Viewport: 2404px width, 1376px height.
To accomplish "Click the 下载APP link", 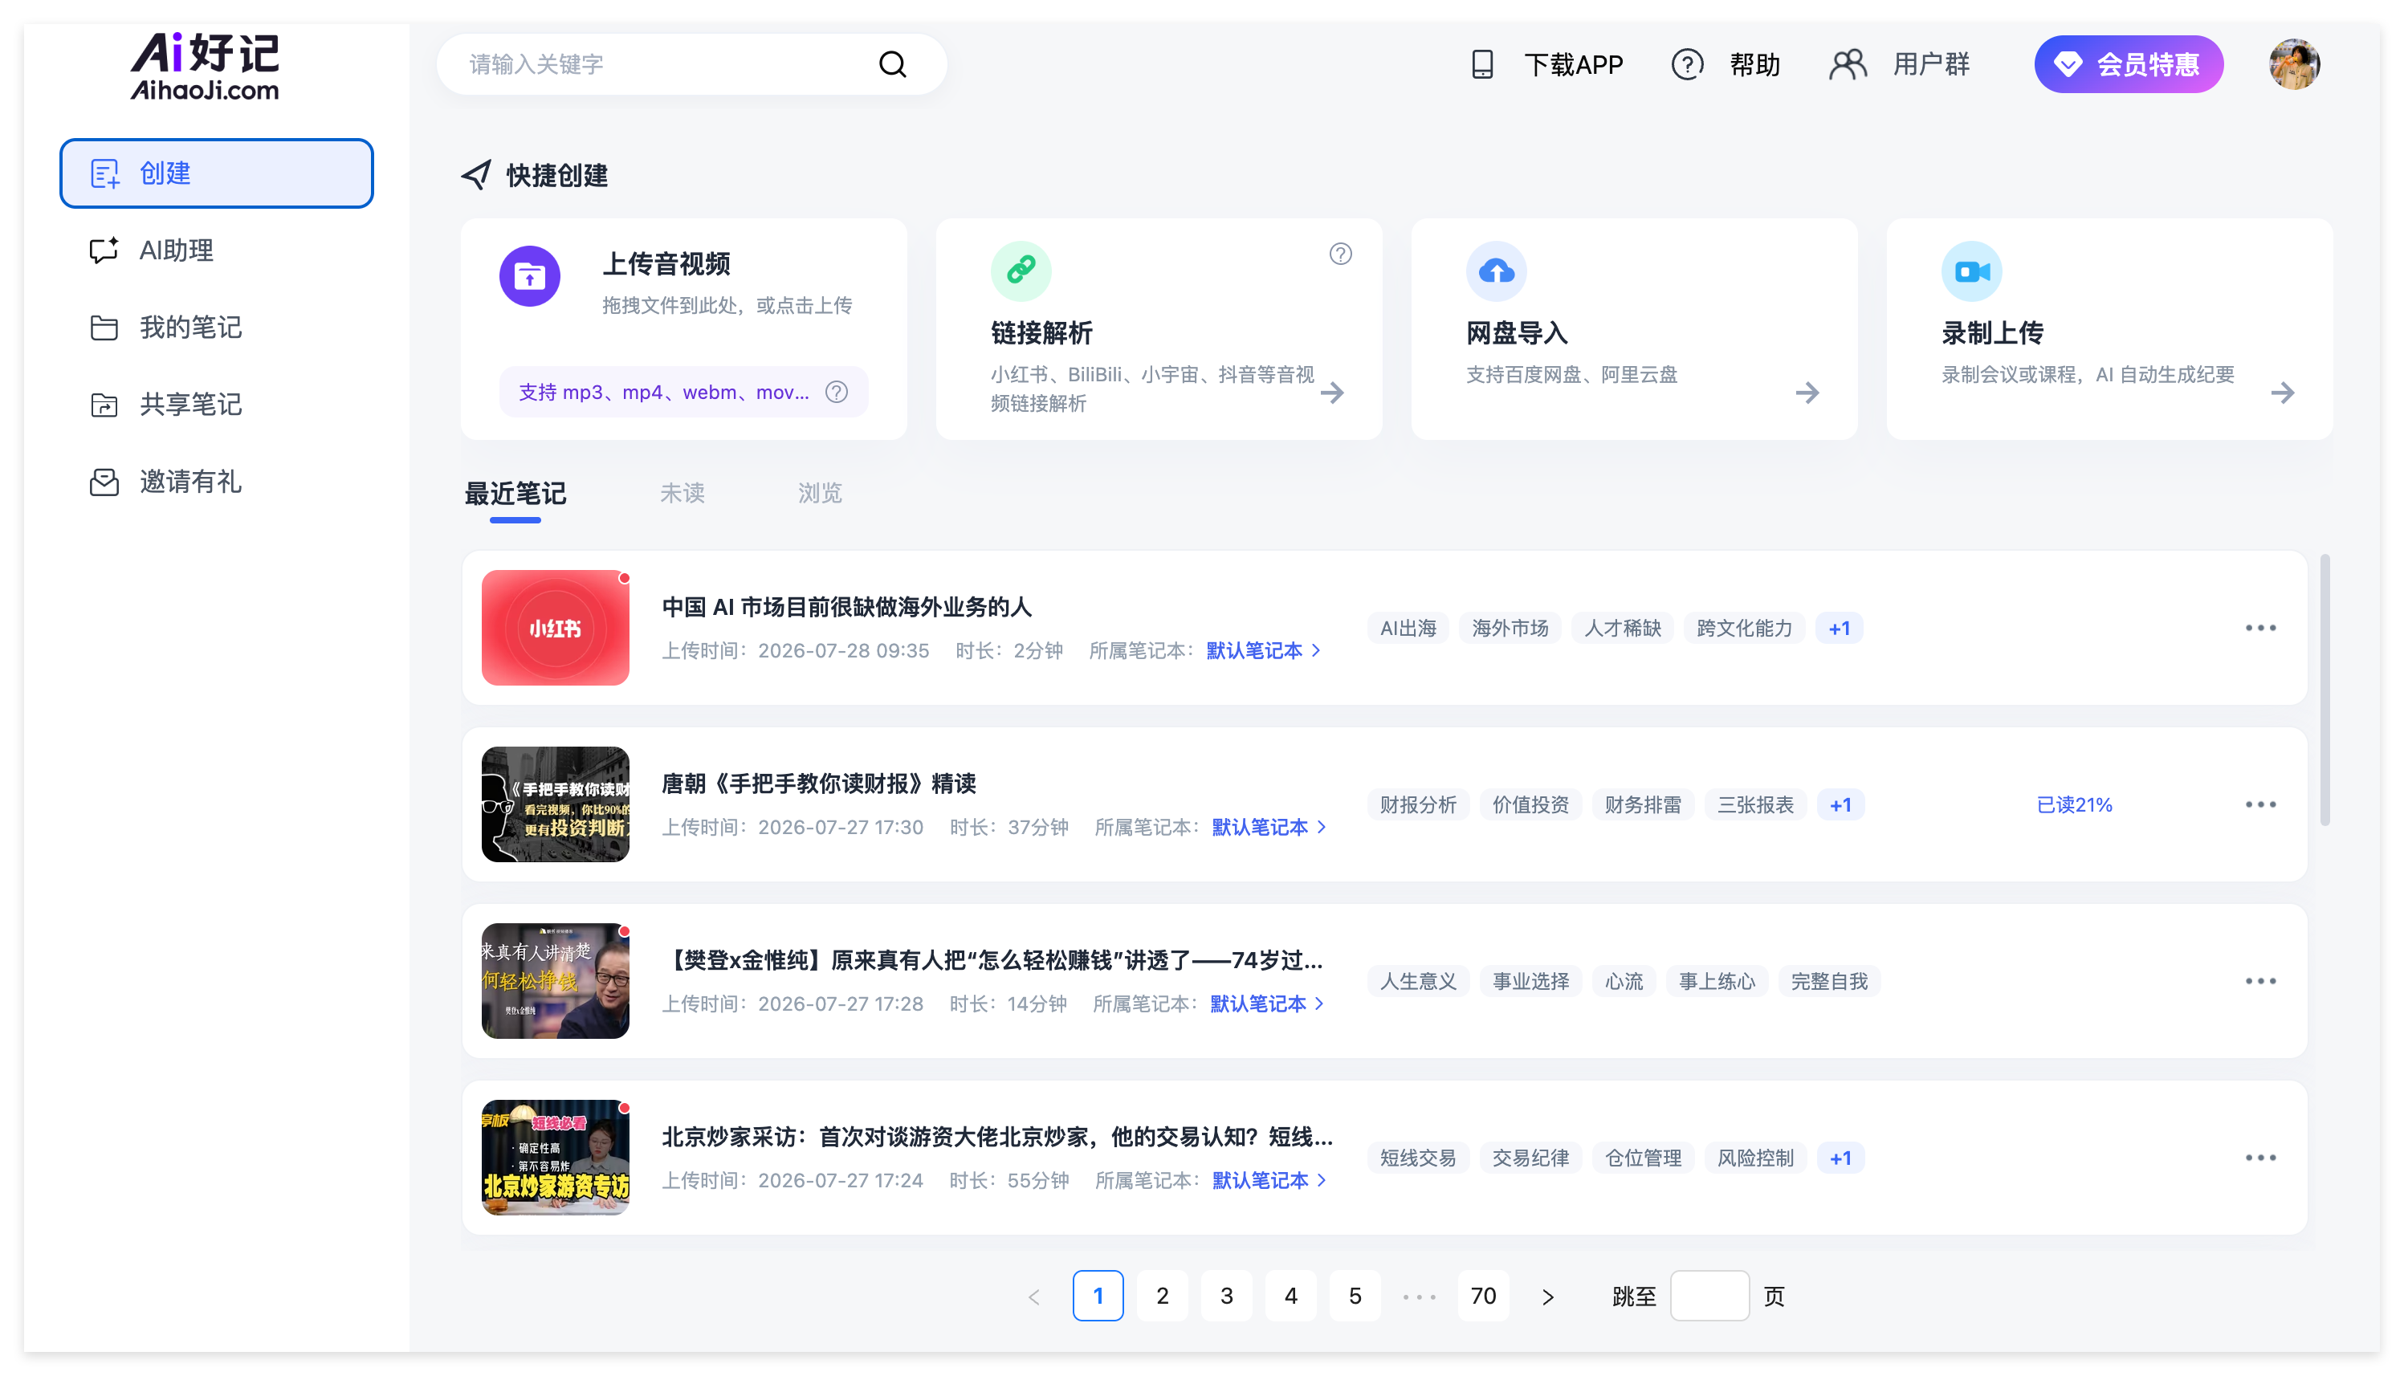I will [x=1574, y=64].
